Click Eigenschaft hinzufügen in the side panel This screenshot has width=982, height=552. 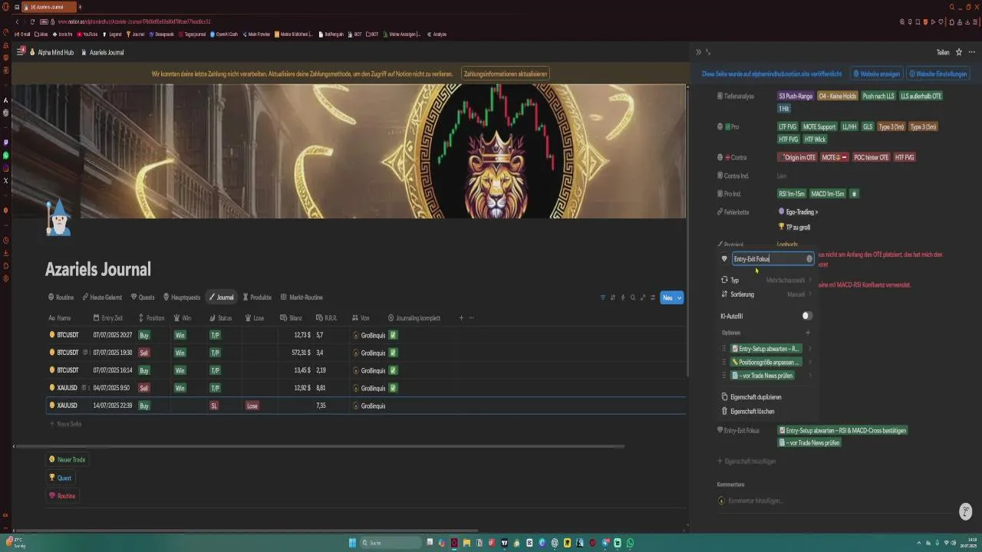(746, 462)
